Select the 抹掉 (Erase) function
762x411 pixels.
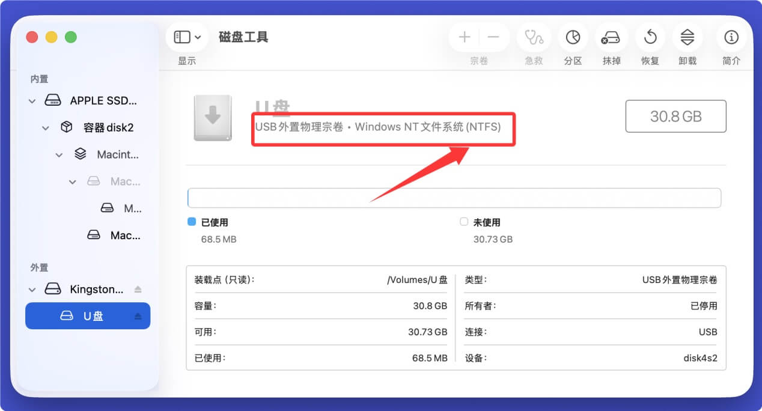click(x=611, y=37)
